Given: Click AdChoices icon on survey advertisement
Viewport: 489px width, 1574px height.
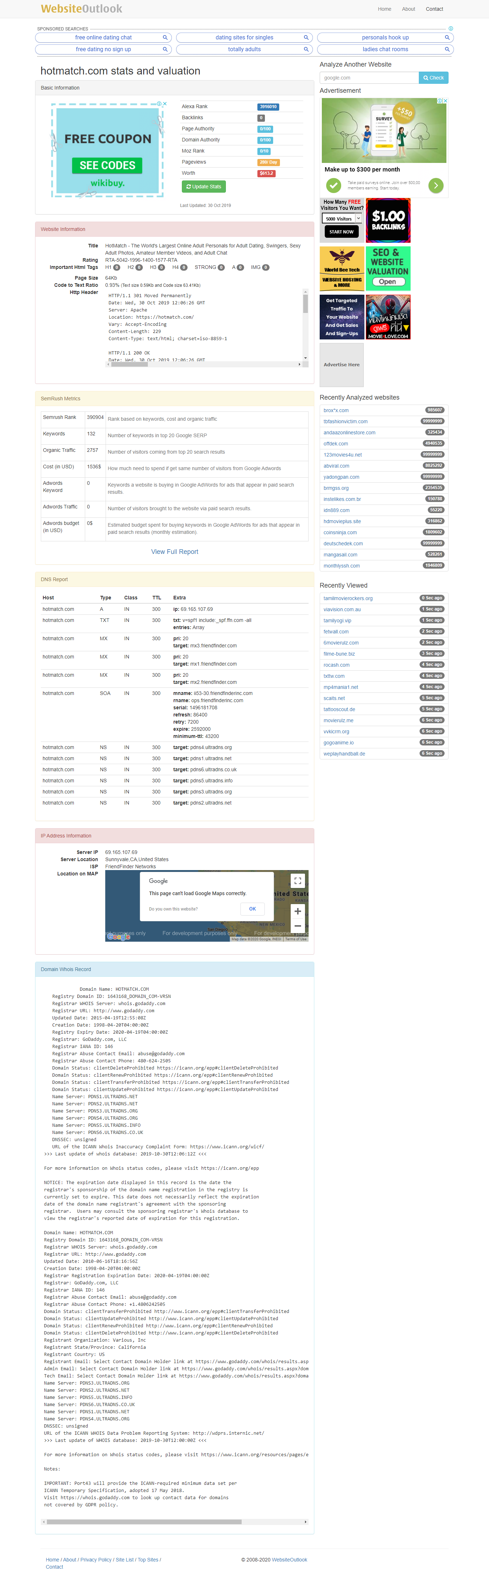Looking at the screenshot, I should [440, 101].
